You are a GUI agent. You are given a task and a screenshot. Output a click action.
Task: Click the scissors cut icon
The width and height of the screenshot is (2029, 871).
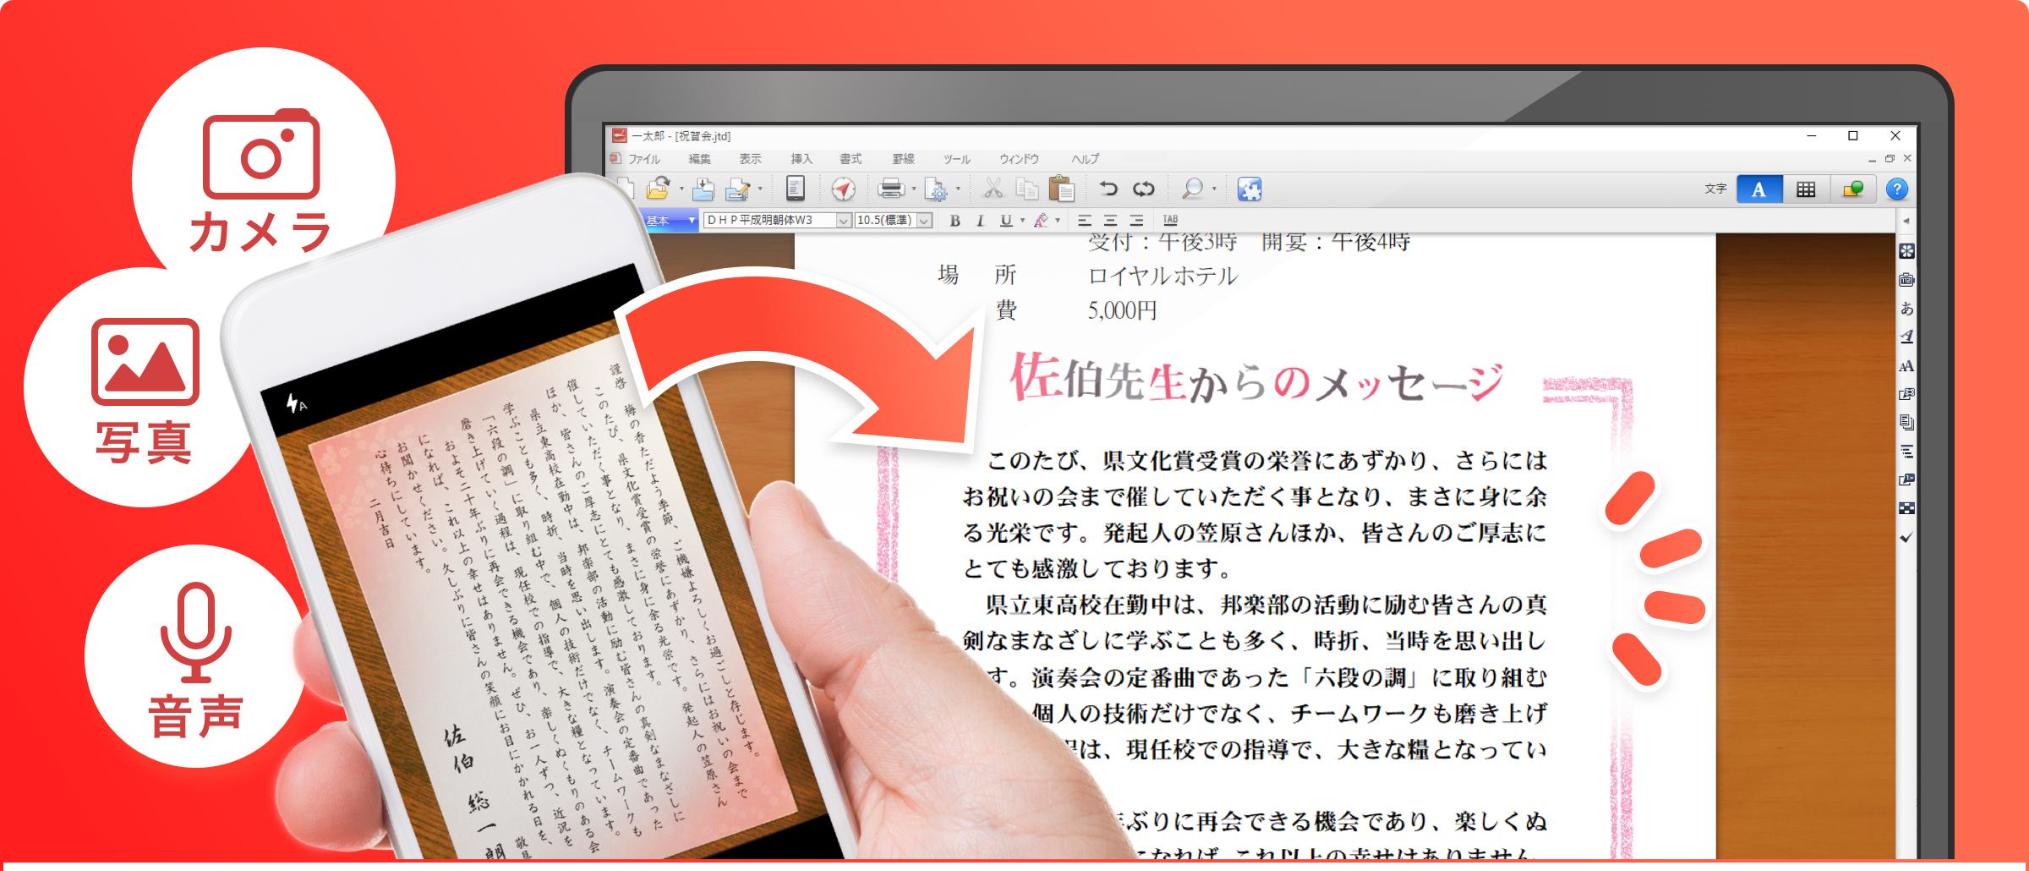pos(993,189)
